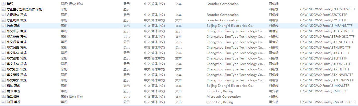Screen dimensions: 358x106
Task: Click the path C:\WINDOWS\Fonts\STFANGSO.TTF
Action: coord(327,37)
